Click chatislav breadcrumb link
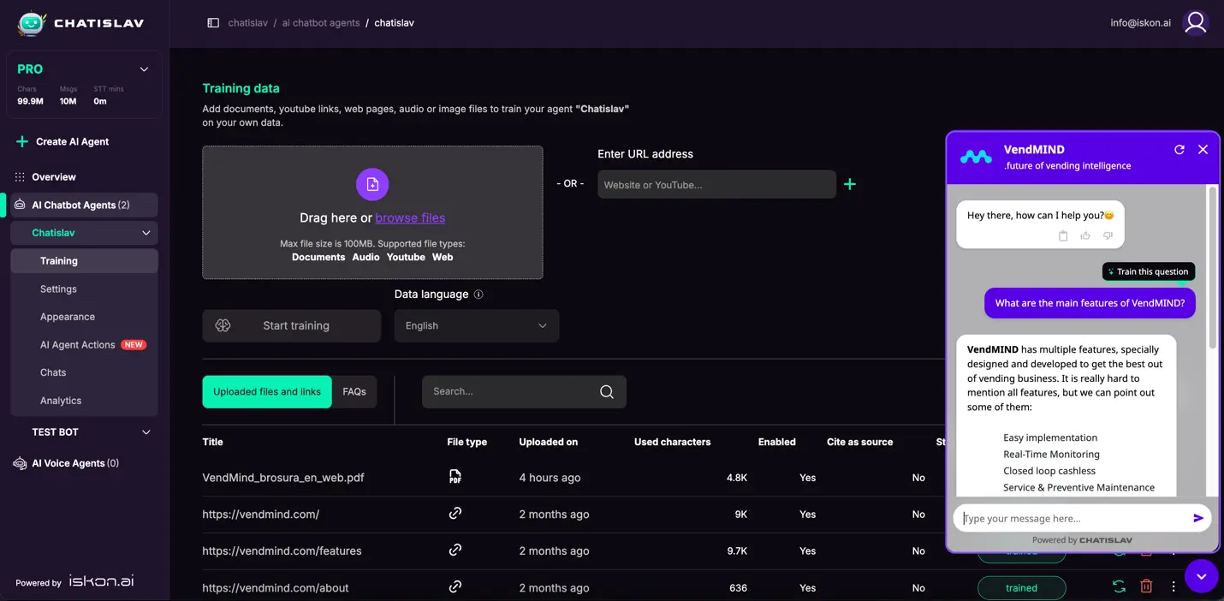 pyautogui.click(x=248, y=23)
